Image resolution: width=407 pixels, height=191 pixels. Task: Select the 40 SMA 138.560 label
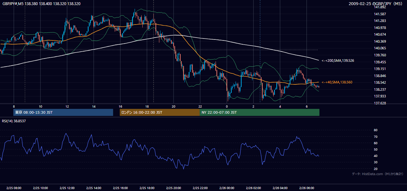337,82
